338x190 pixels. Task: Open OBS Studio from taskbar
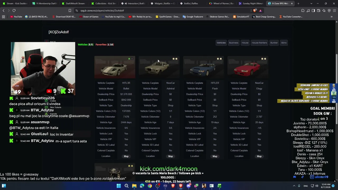pyautogui.click(x=158, y=186)
